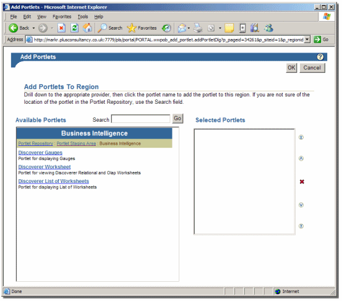The width and height of the screenshot is (342, 301).
Task: Click the binoculars book toolbar icon
Action: click(x=255, y=28)
